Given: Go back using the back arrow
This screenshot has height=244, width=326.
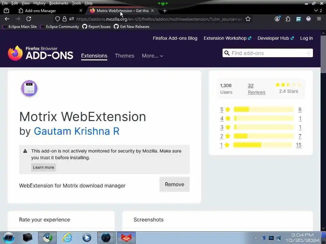Looking at the screenshot, I should 7,19.
